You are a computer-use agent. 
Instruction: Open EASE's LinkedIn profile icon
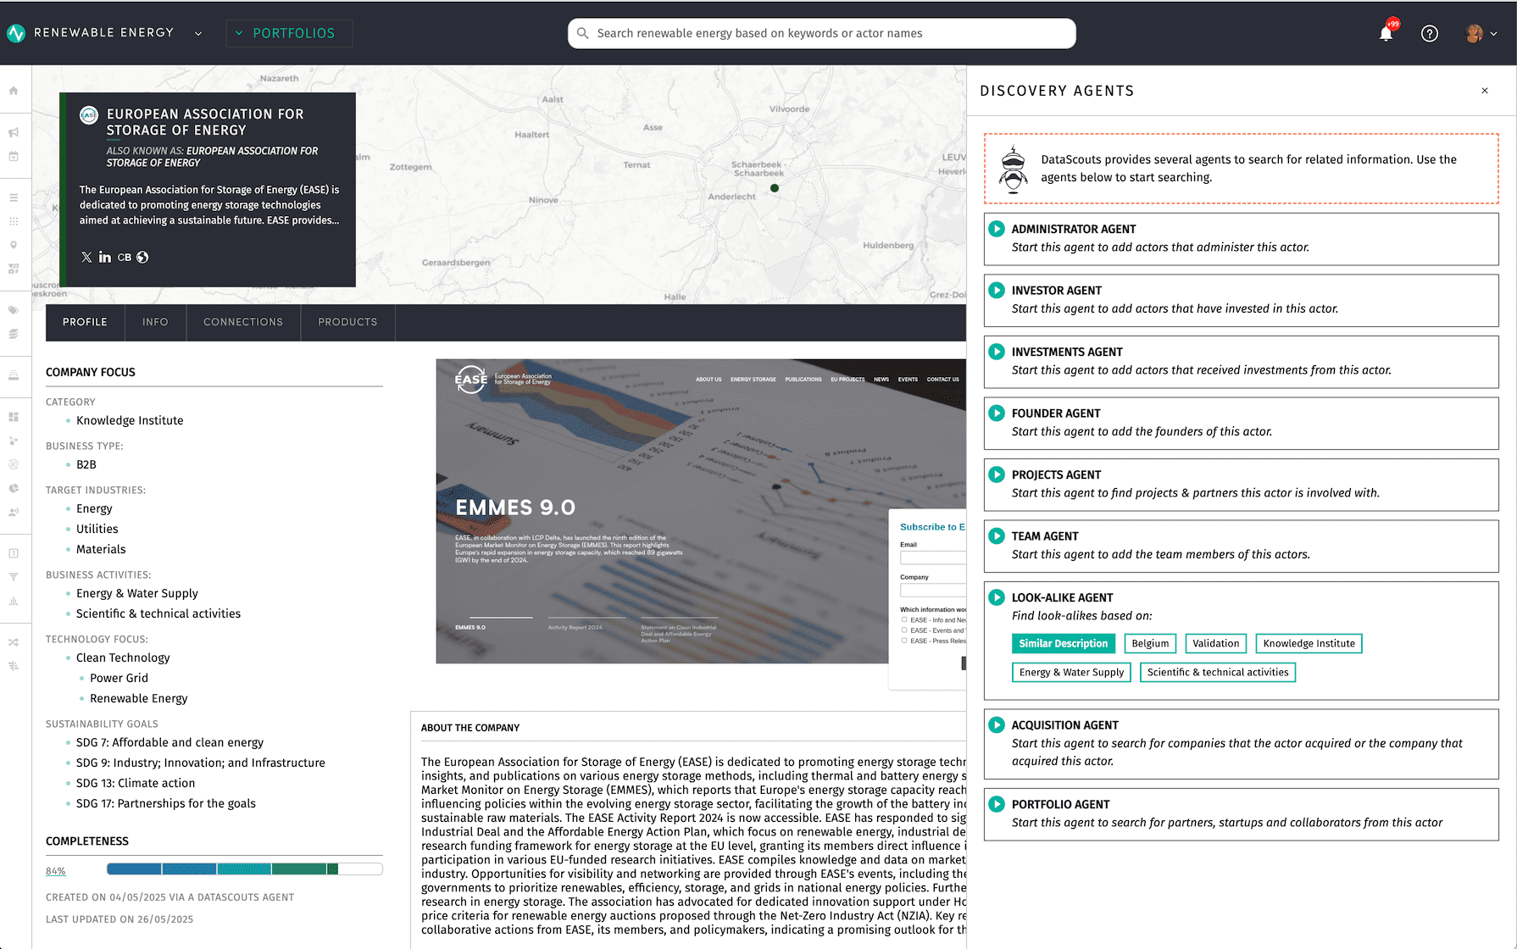pos(105,257)
